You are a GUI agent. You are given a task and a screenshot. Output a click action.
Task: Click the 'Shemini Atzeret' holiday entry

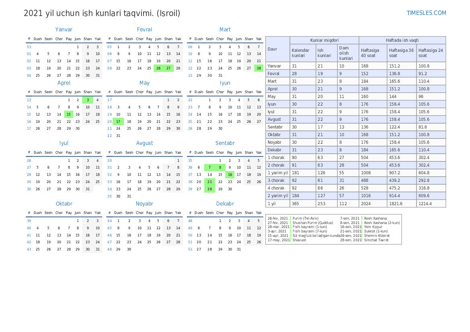[x=377, y=236]
